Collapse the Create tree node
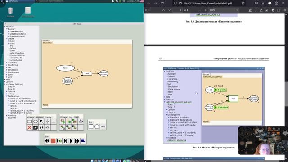Image resolution: width=288 pixels, height=162 pixels. (x=7, y=39)
